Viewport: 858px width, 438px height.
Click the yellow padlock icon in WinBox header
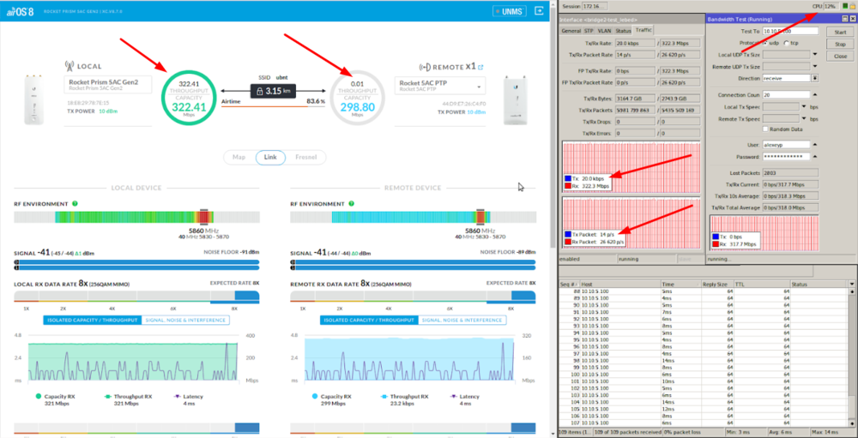(x=852, y=5)
